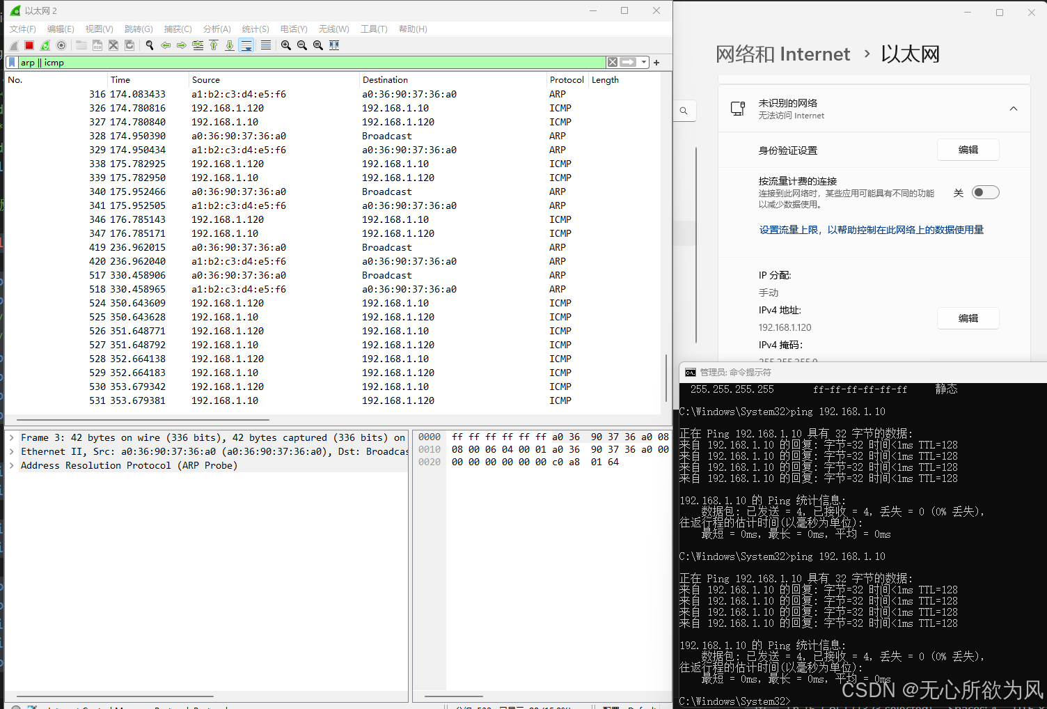Toggle auto-scroll during live capture
Screen dimensions: 1047x709
[x=246, y=45]
